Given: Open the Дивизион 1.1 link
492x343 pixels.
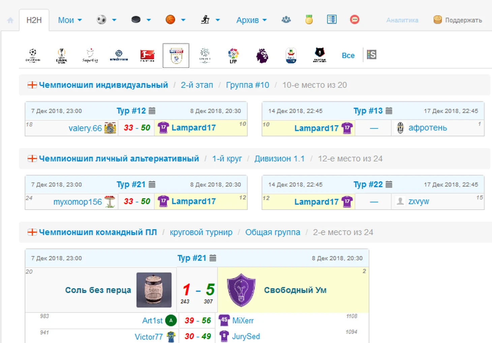Looking at the screenshot, I should coord(279,159).
